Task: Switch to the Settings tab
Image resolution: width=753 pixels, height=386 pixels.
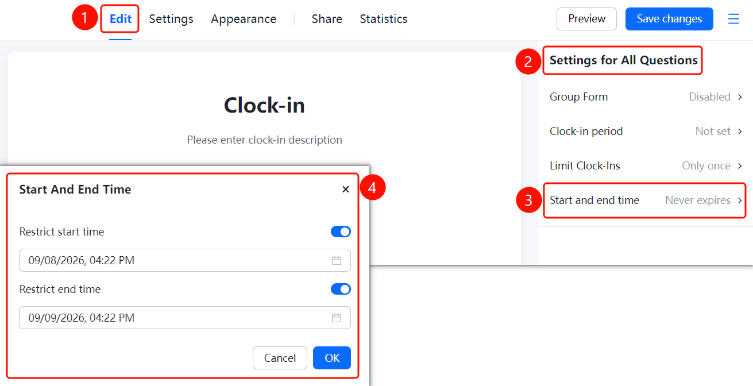Action: [171, 19]
